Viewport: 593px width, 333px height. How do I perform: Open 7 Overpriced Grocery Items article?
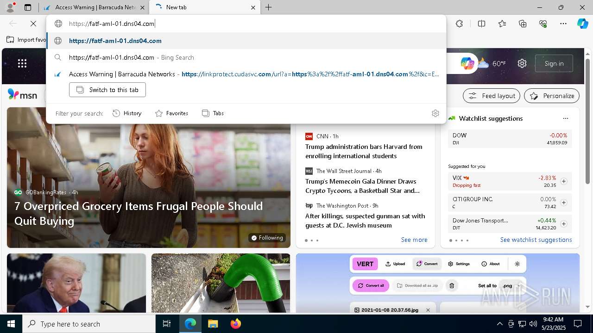[139, 213]
